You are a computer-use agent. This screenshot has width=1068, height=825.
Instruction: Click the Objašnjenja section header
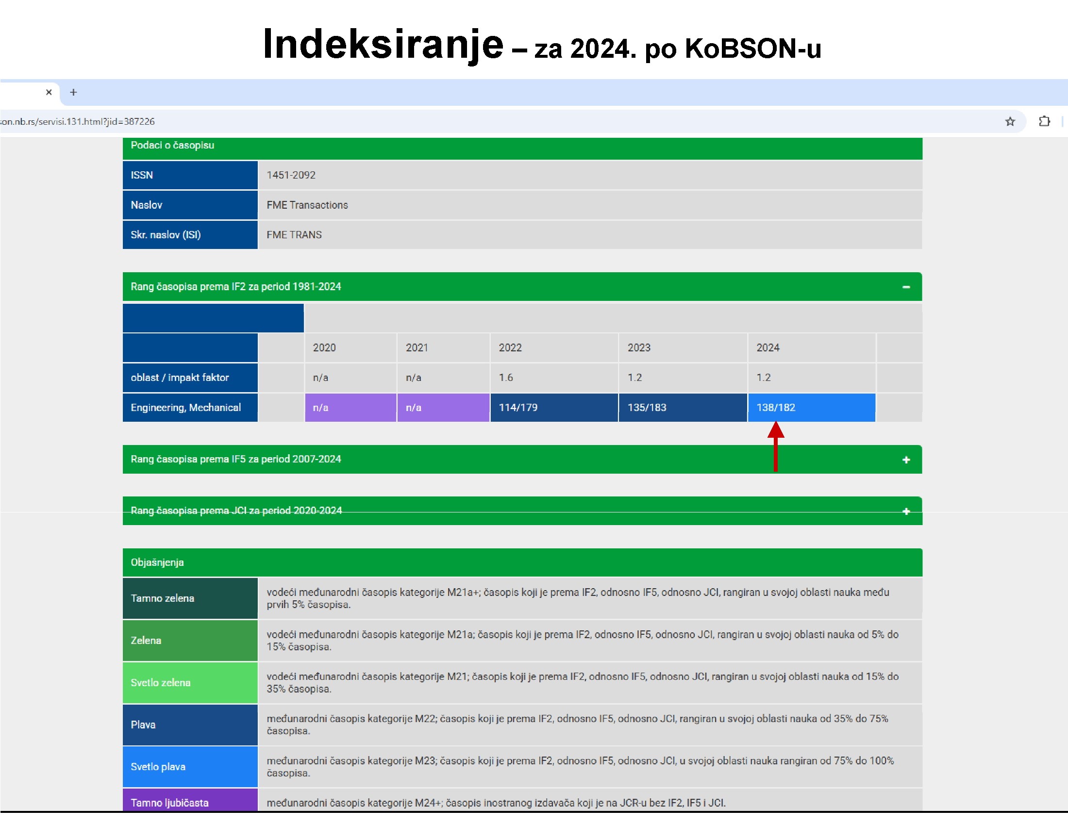point(157,562)
